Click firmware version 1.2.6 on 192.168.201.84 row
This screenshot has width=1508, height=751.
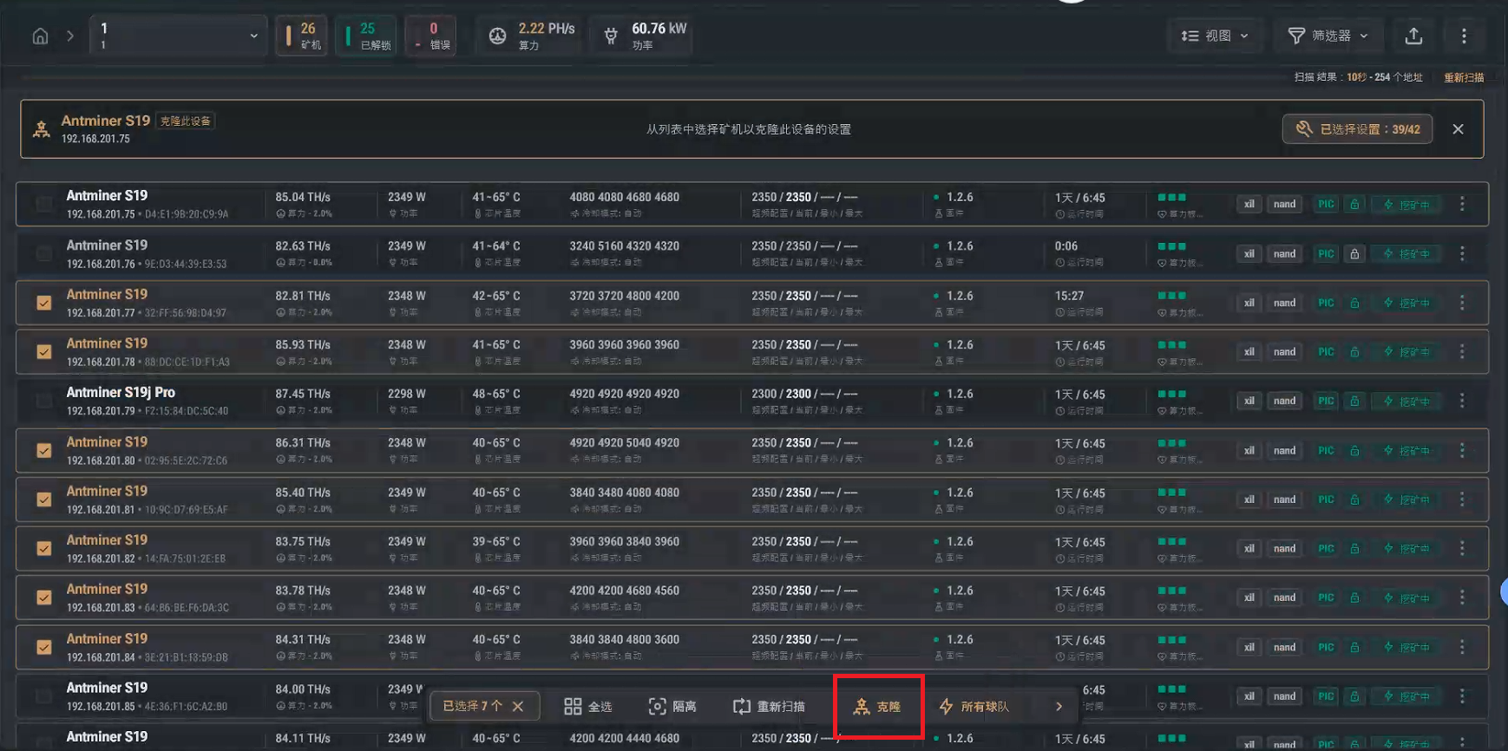[960, 639]
